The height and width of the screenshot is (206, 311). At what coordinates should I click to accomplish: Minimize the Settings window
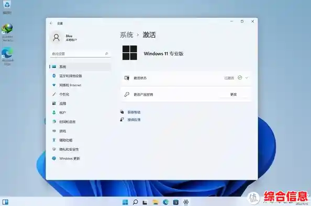click(231, 21)
